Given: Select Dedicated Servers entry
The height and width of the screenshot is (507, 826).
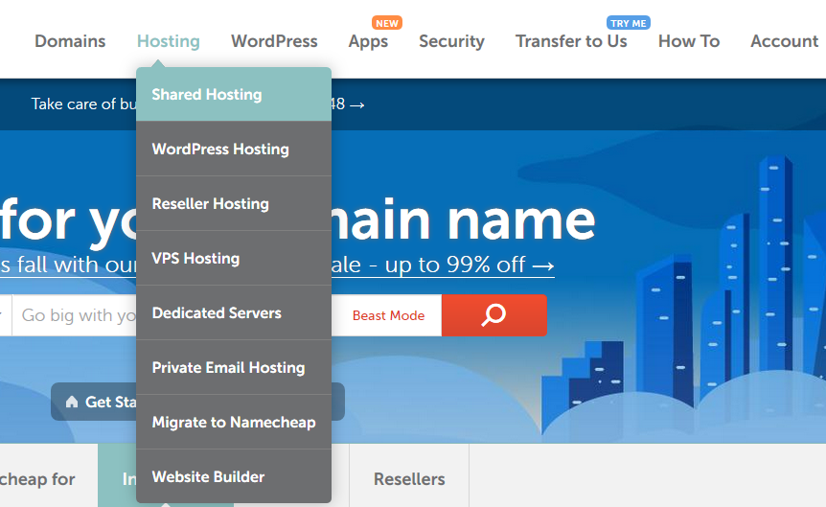Looking at the screenshot, I should coord(234,312).
